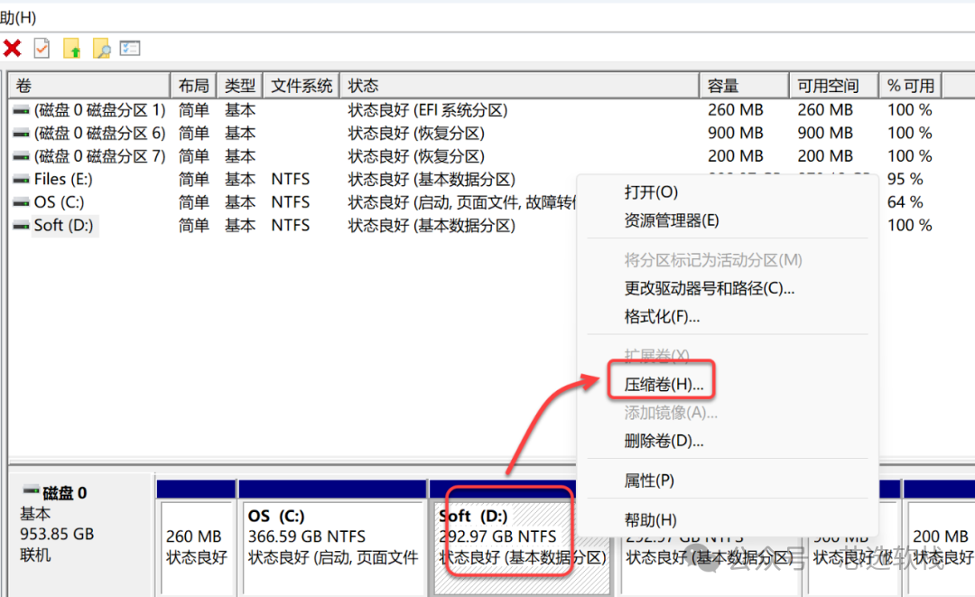Open 属性(P) from context menu
This screenshot has height=597, width=975.
coord(648,480)
